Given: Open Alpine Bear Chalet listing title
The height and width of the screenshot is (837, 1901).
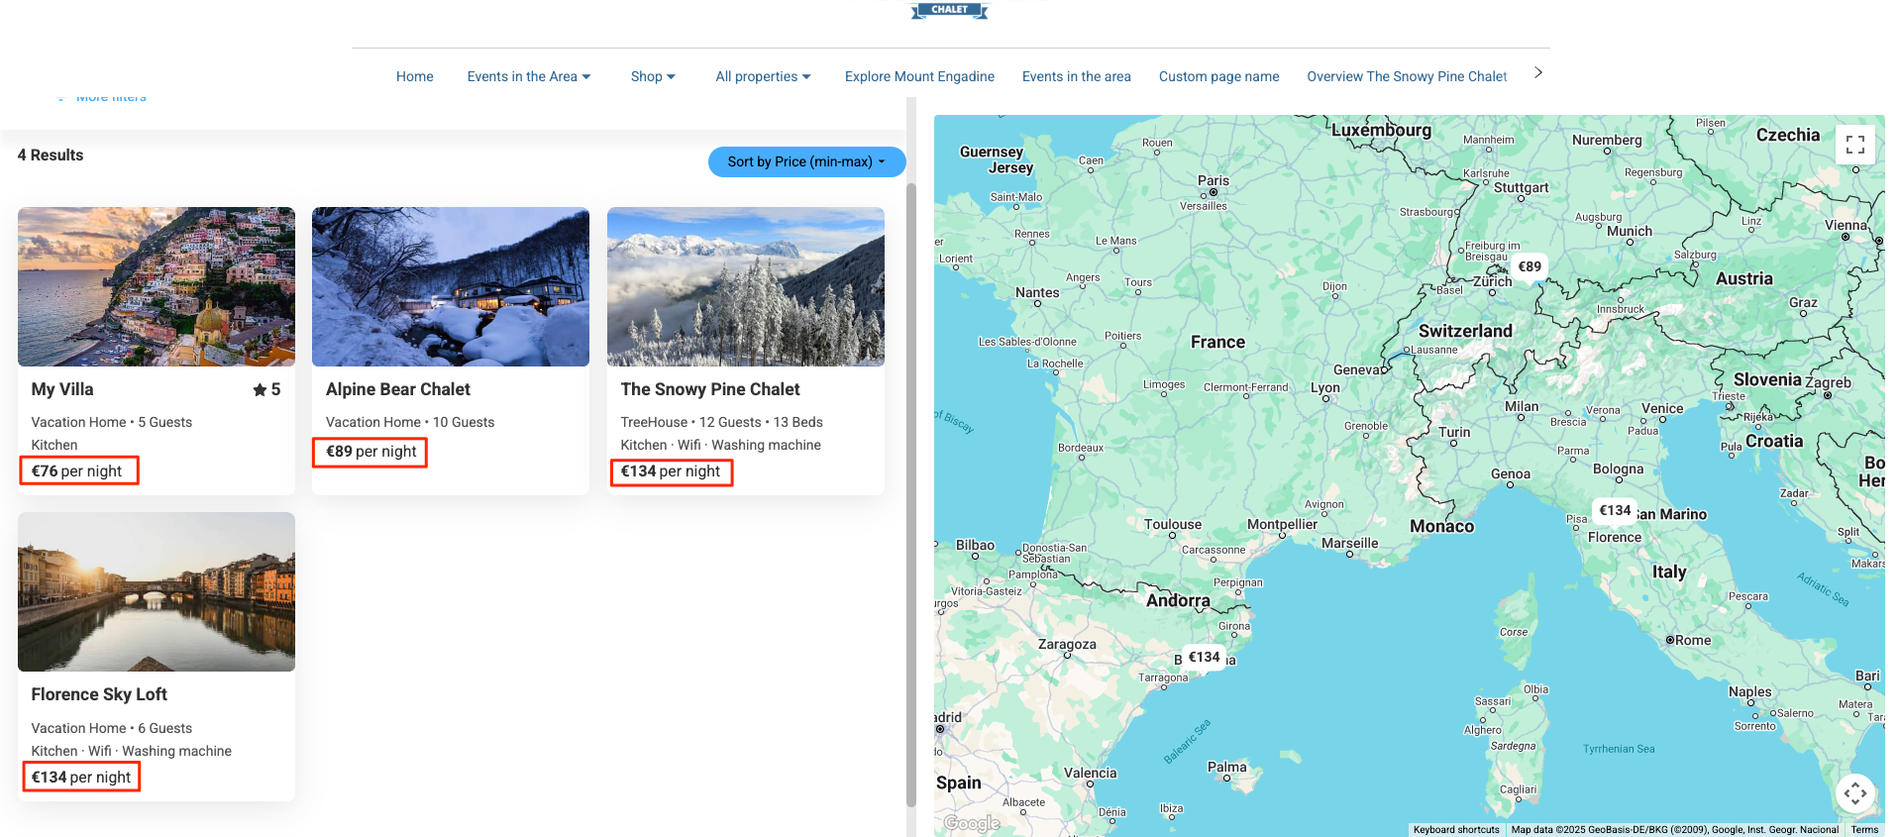Looking at the screenshot, I should point(397,389).
